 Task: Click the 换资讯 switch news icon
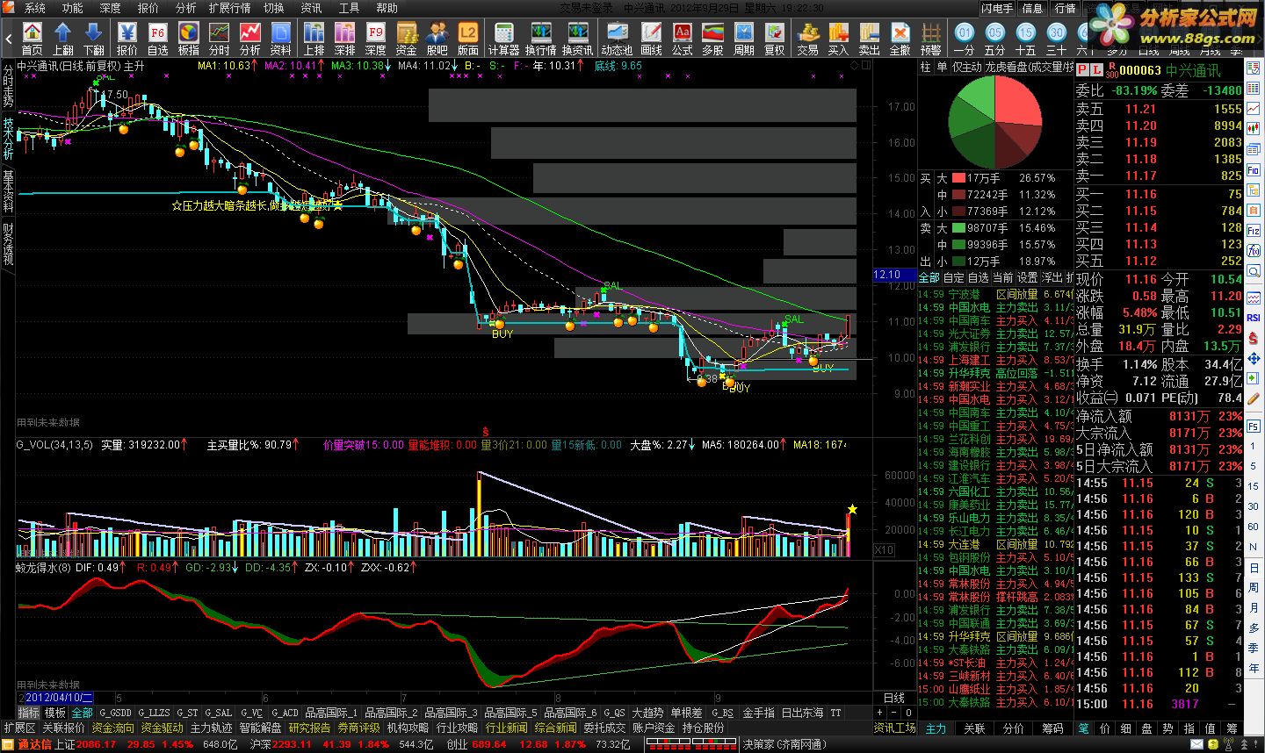click(x=577, y=39)
